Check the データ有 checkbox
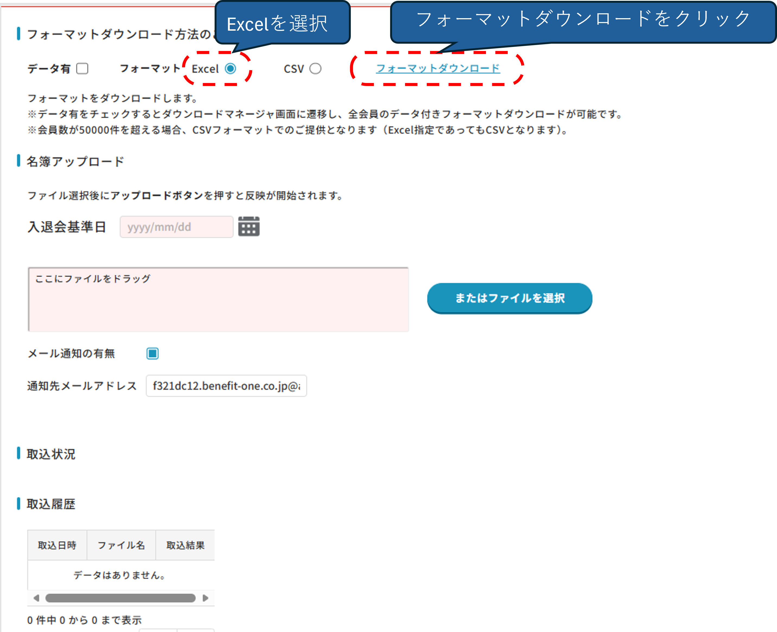This screenshot has width=777, height=632. [82, 68]
